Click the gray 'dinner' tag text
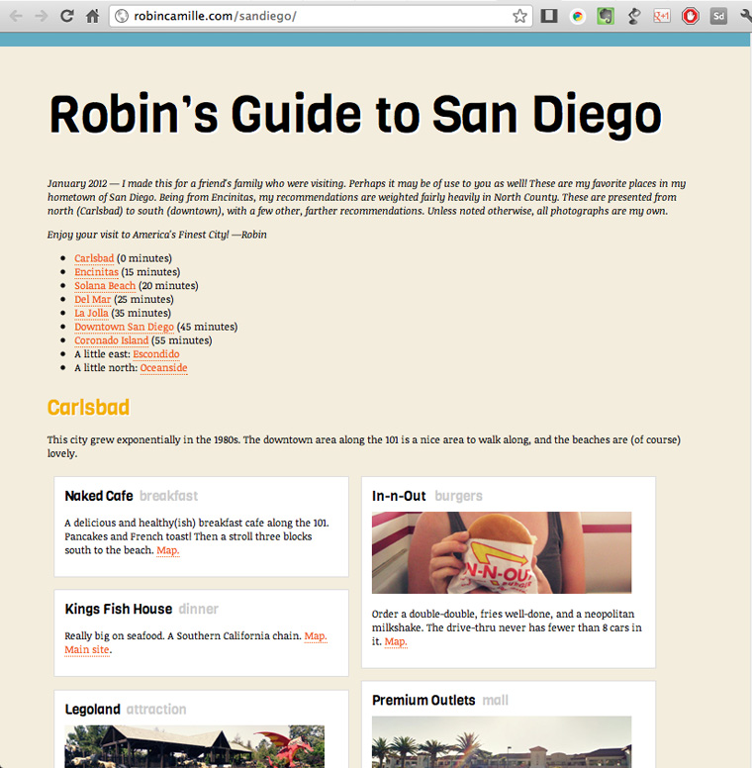 [198, 610]
